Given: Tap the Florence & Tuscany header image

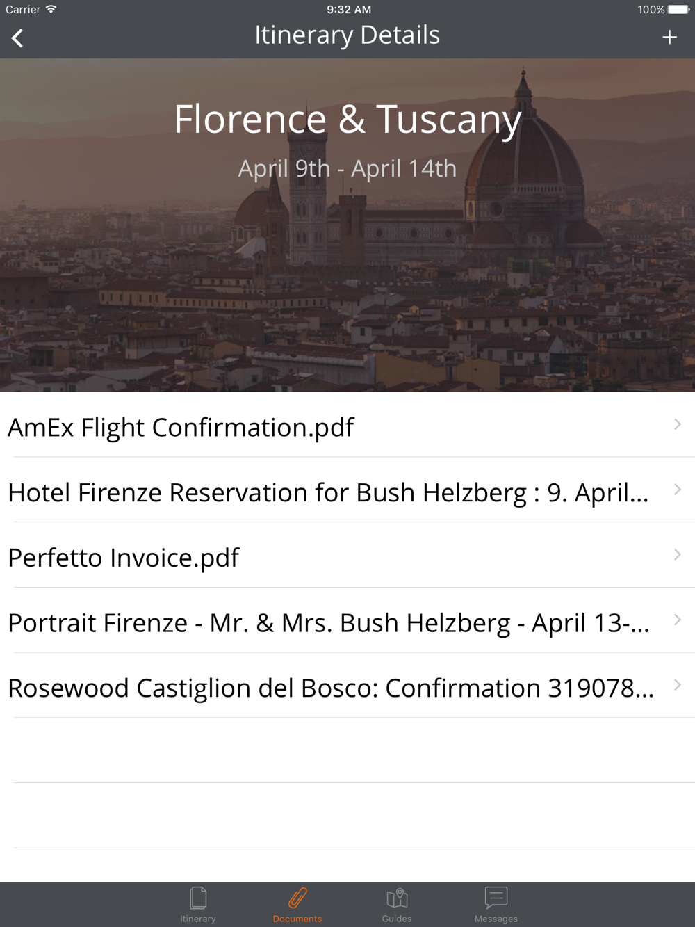Looking at the screenshot, I should click(347, 278).
